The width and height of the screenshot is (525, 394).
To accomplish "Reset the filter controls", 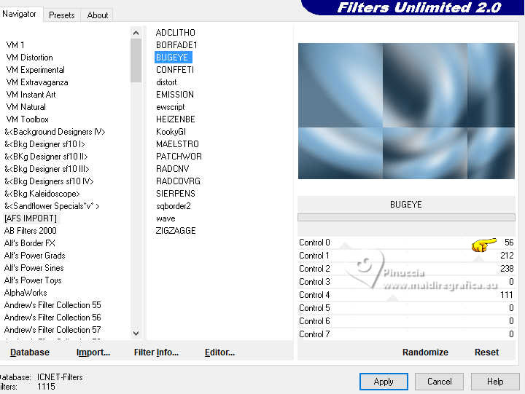I will (486, 352).
